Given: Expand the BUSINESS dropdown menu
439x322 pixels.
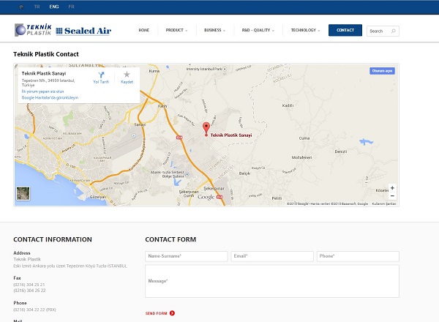Looking at the screenshot, I should point(214,30).
